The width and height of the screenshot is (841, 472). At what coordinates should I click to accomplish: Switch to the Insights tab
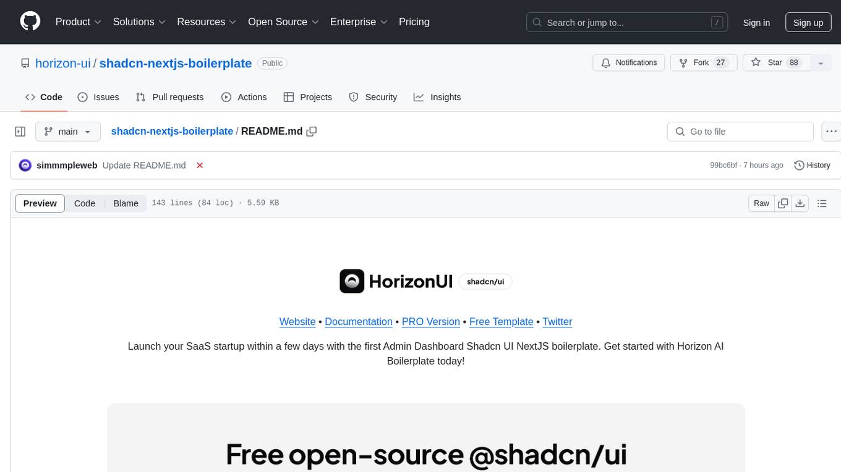point(437,97)
